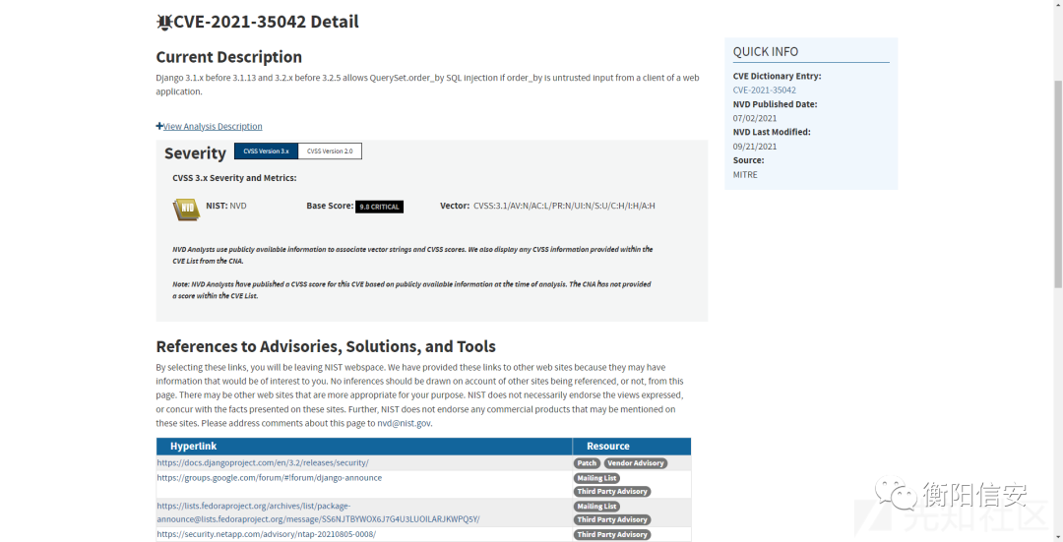Switch to CVSS Version 3.x tab
Viewport: 1063px width, 542px height.
[x=267, y=151]
